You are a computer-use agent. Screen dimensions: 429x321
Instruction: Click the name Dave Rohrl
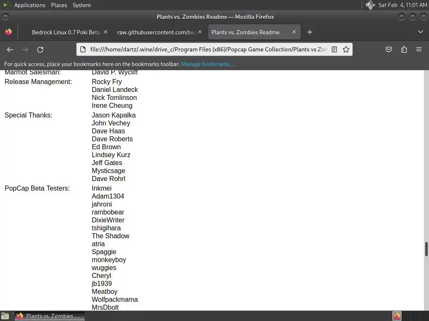[x=109, y=178]
